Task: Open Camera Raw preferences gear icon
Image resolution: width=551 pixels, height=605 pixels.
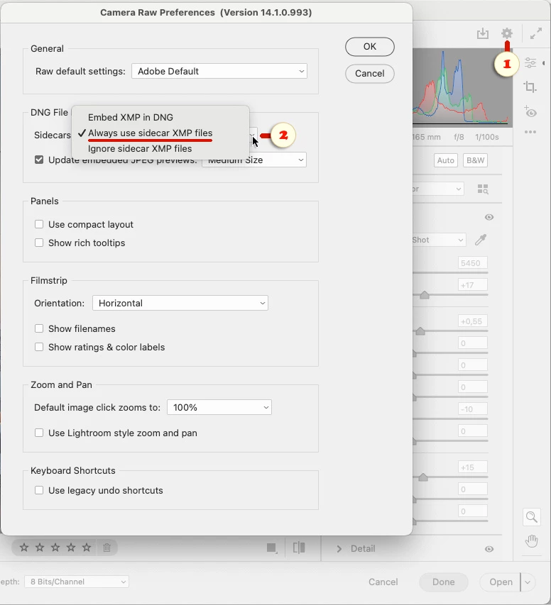Action: tap(506, 33)
